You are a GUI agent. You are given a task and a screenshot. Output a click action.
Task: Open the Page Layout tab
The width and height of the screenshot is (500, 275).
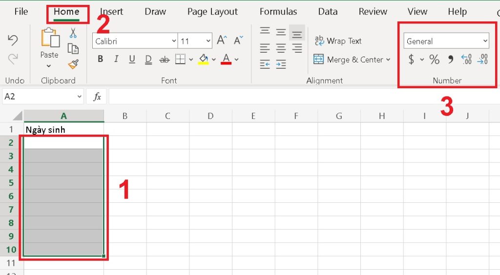pos(212,12)
